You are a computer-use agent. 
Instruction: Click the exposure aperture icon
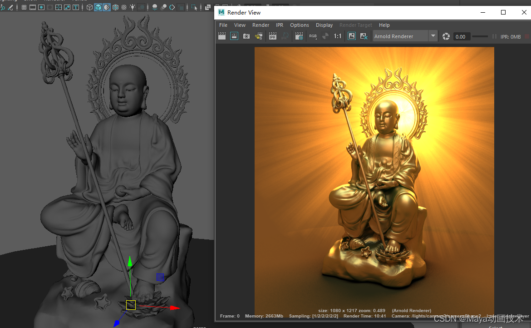[x=446, y=36]
